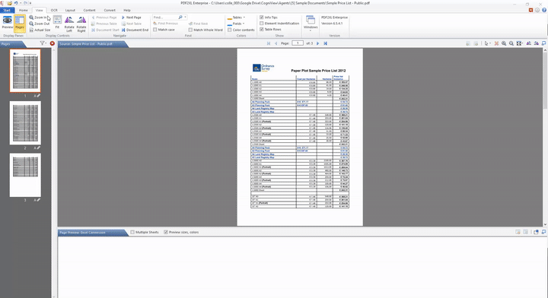Screen dimensions: 548x298
Task: Enable the Match case checkbox
Action: (164, 30)
